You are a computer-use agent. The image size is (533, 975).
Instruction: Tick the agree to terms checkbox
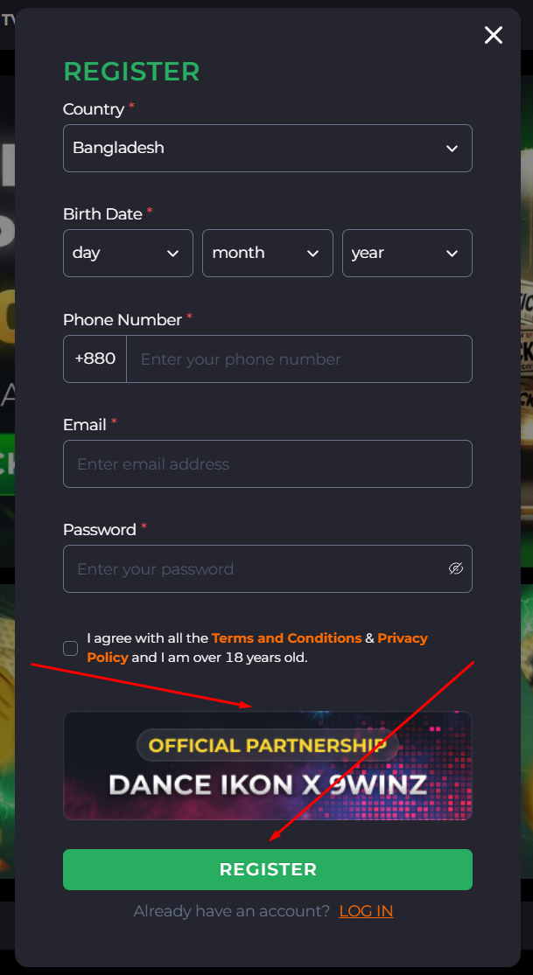tap(71, 648)
